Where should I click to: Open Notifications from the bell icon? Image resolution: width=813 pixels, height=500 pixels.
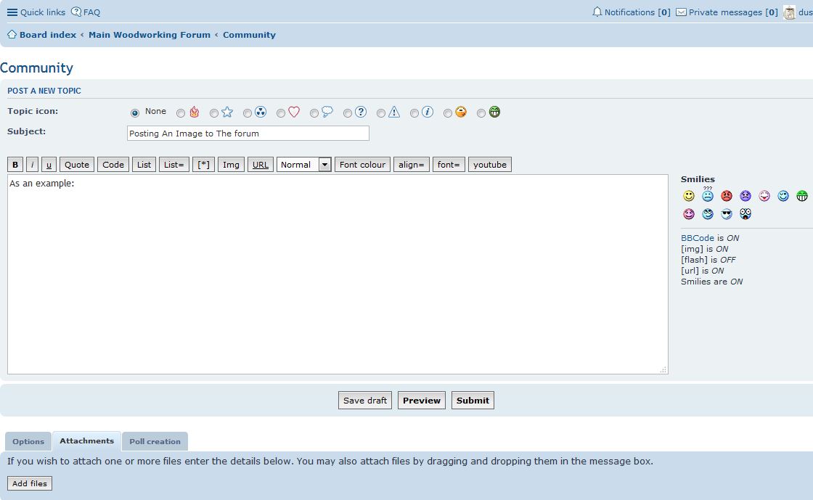631,12
